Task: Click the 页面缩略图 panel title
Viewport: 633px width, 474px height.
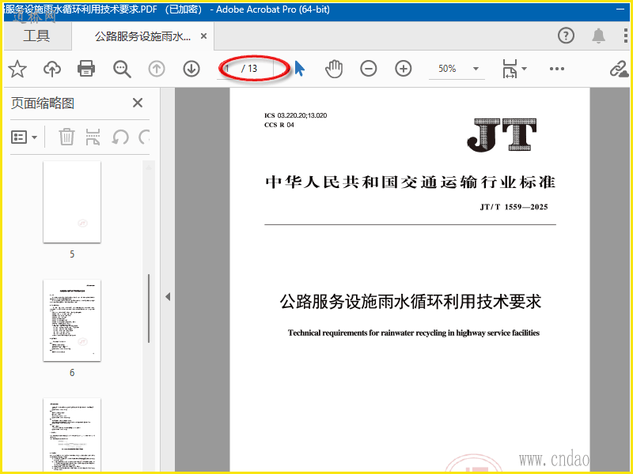Action: coord(43,103)
